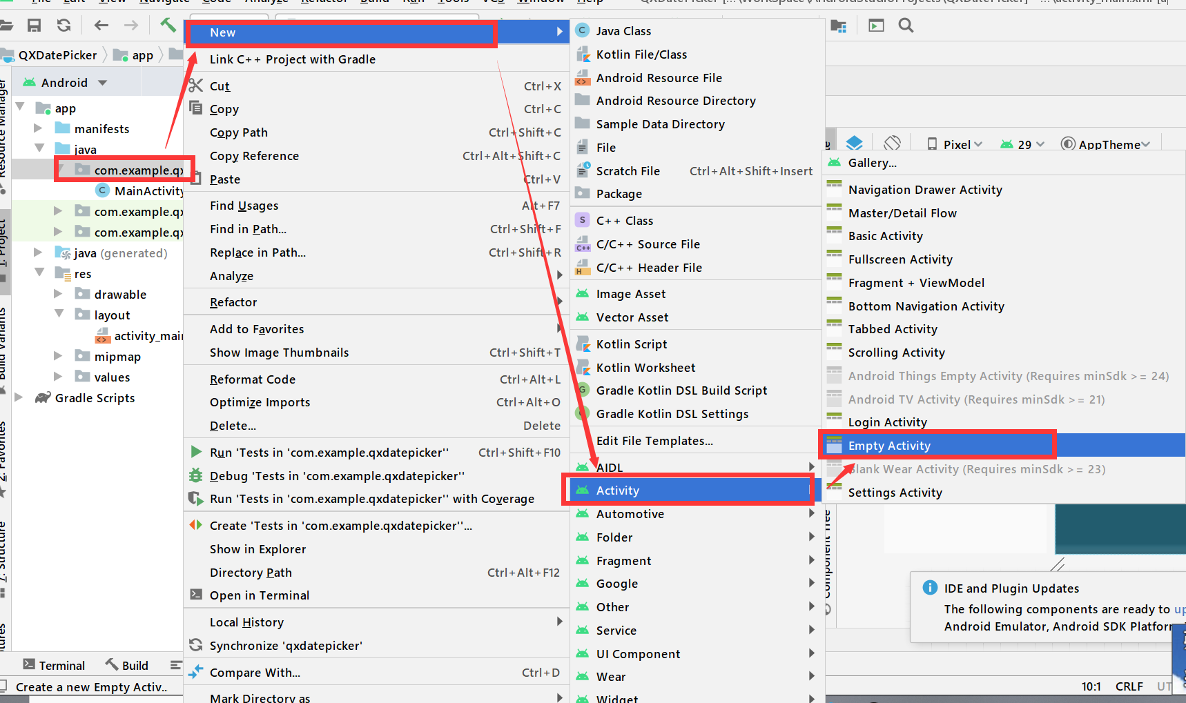Choose New in context menu
Image resolution: width=1186 pixels, height=703 pixels.
376,32
